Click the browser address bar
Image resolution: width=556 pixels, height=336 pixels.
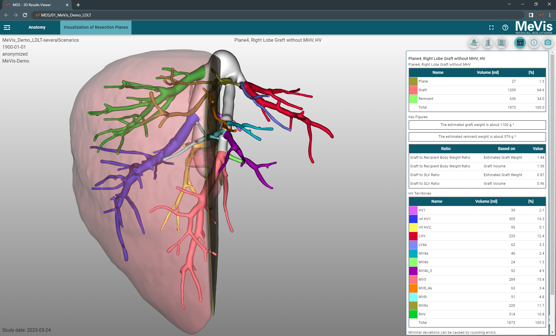point(278,15)
